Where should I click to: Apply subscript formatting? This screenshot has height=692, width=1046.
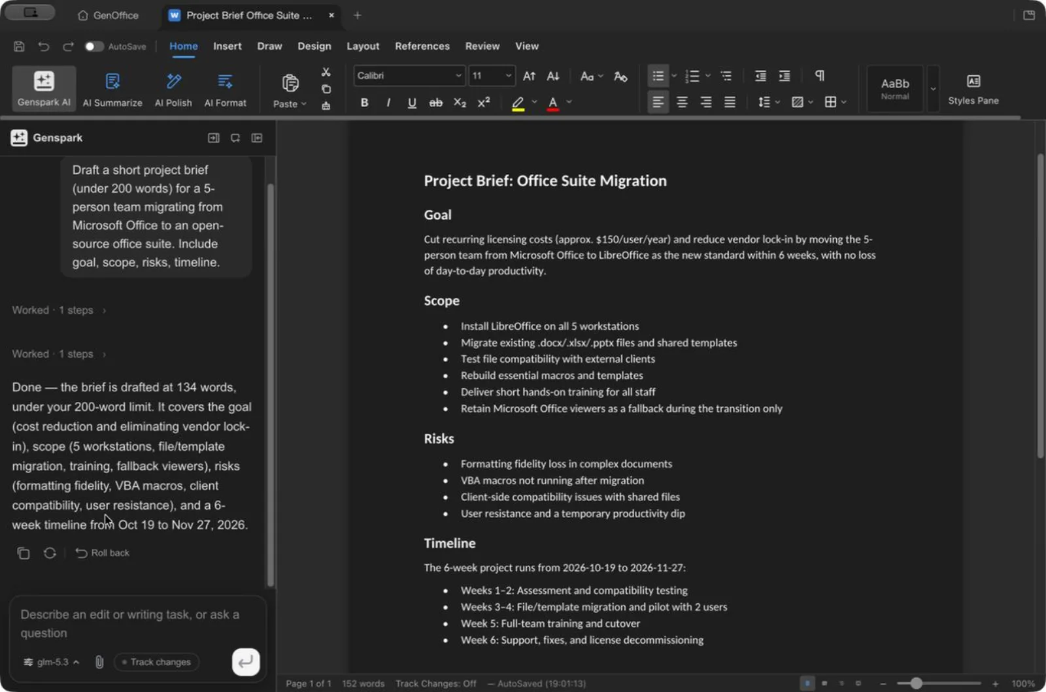460,103
